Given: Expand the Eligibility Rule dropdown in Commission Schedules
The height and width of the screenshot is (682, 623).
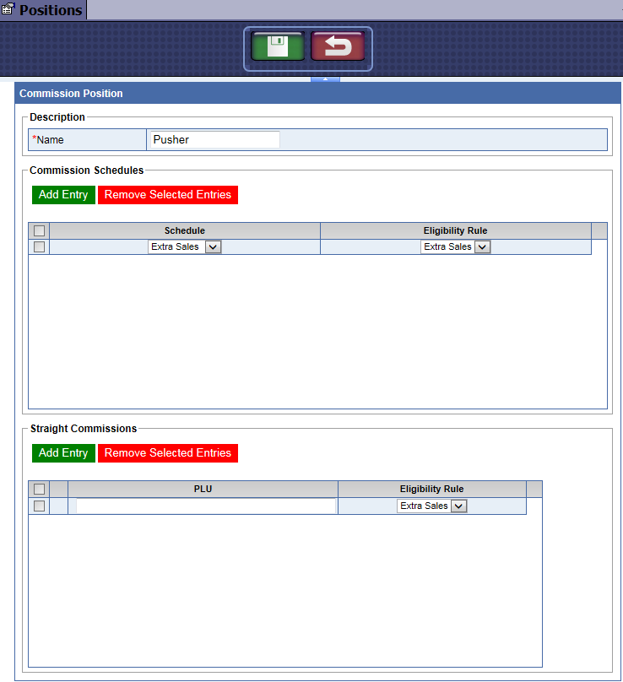Looking at the screenshot, I should coord(455,247).
